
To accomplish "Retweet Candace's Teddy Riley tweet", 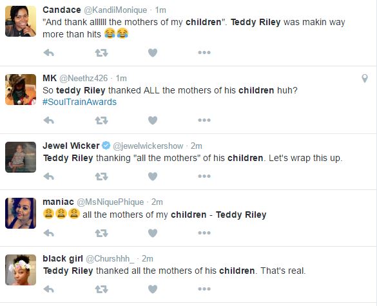I will [x=101, y=53].
